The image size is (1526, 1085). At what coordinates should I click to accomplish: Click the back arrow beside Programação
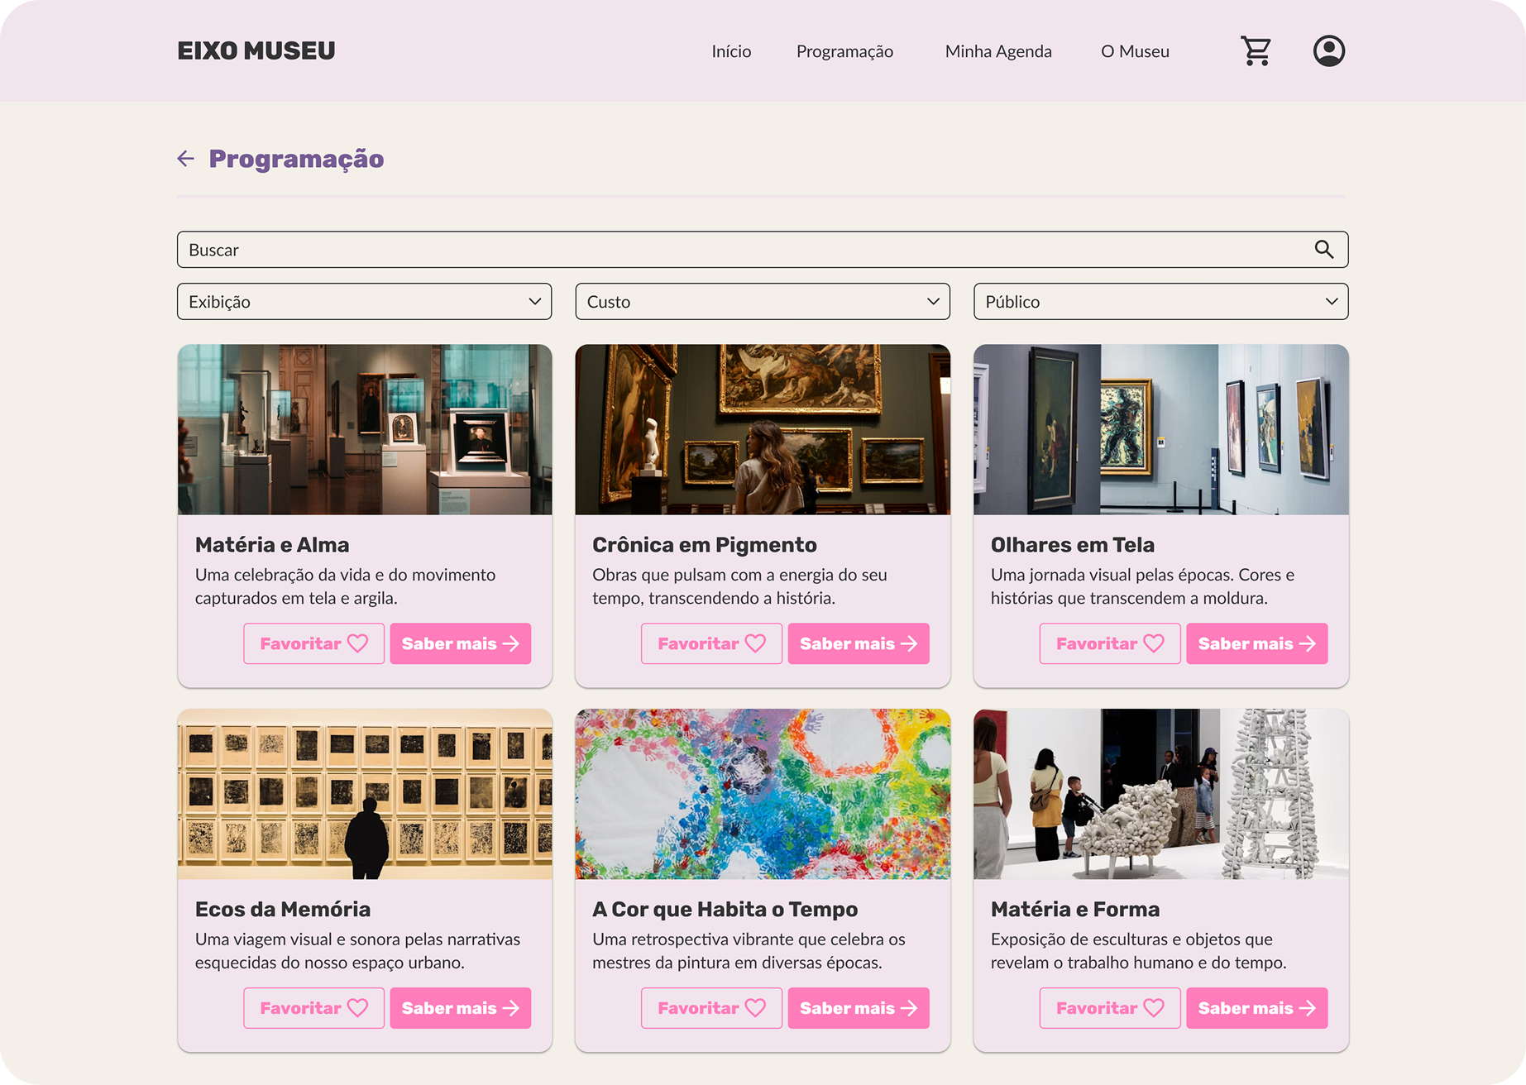(186, 159)
